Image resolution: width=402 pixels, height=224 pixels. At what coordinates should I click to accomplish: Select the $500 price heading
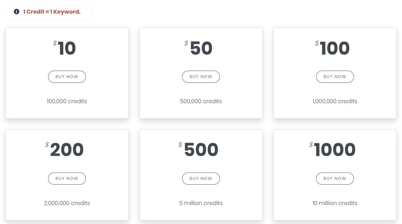click(198, 150)
